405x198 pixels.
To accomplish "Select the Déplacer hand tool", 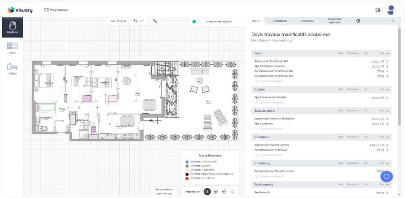I will pyautogui.click(x=13, y=27).
